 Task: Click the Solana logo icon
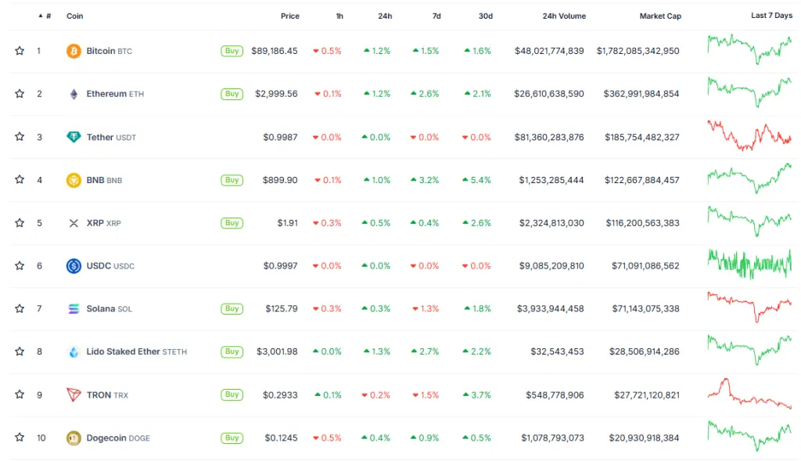74,308
